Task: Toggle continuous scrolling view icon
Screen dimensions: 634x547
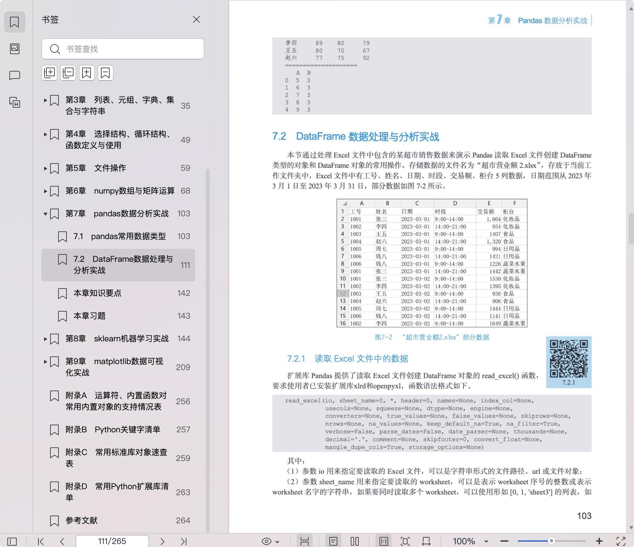Action: pyautogui.click(x=304, y=541)
